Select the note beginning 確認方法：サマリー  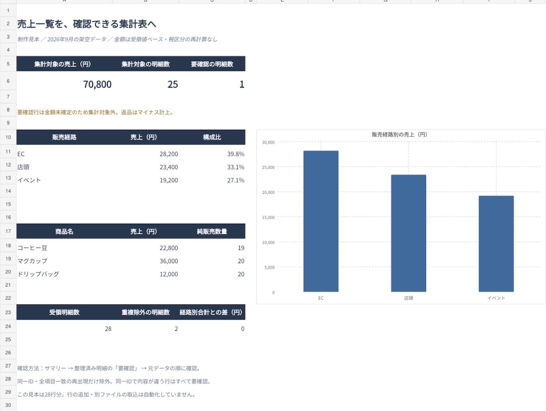pos(110,368)
